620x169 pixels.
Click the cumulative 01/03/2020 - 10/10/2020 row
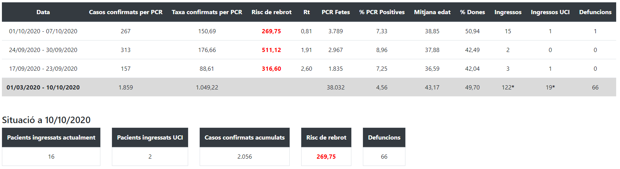(x=43, y=88)
